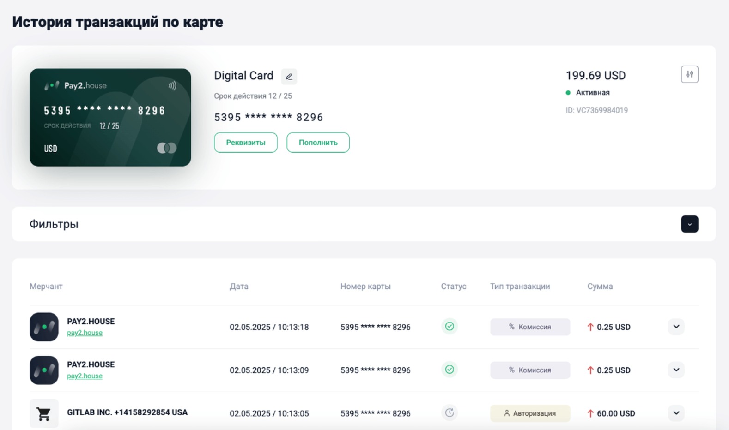729x430 pixels.
Task: Click the GITLAB INC. +14158292854 USA merchant name
Action: [x=127, y=412]
